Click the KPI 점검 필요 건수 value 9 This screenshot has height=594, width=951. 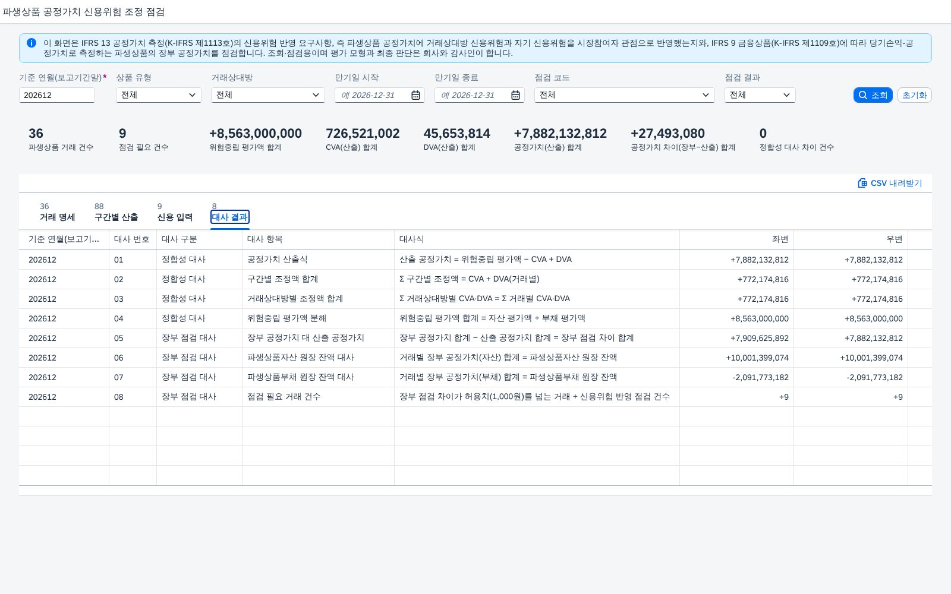point(122,134)
